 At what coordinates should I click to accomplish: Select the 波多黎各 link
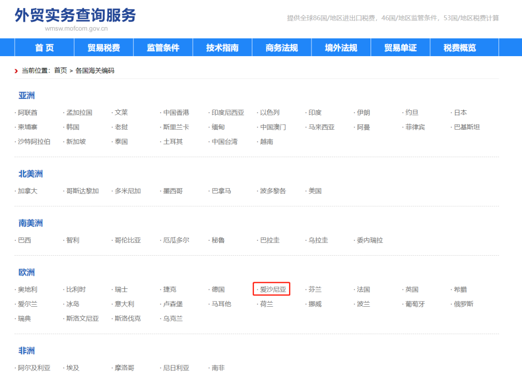click(273, 191)
